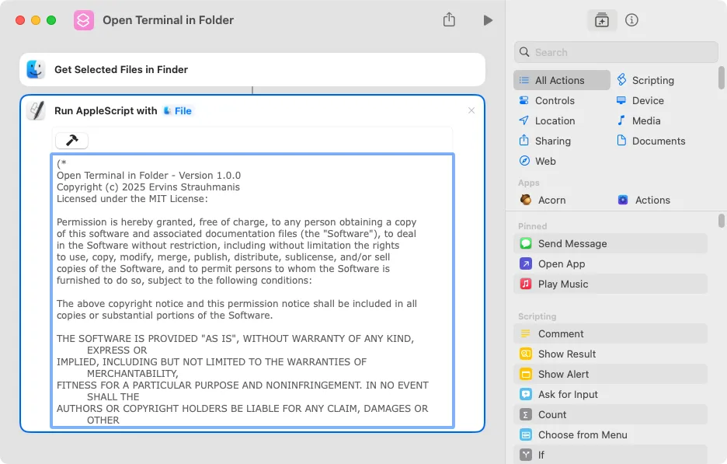Select the Controls category
The width and height of the screenshot is (727, 464).
click(x=547, y=101)
